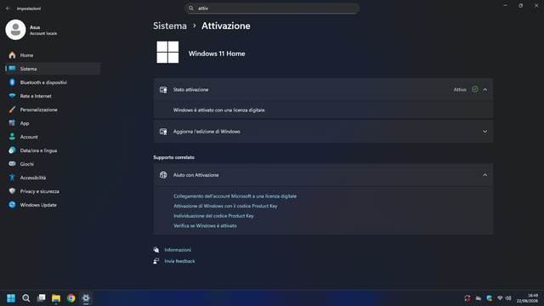The height and width of the screenshot is (306, 544).
Task: Collapse the Aiuto con Attivazione section
Action: point(485,175)
